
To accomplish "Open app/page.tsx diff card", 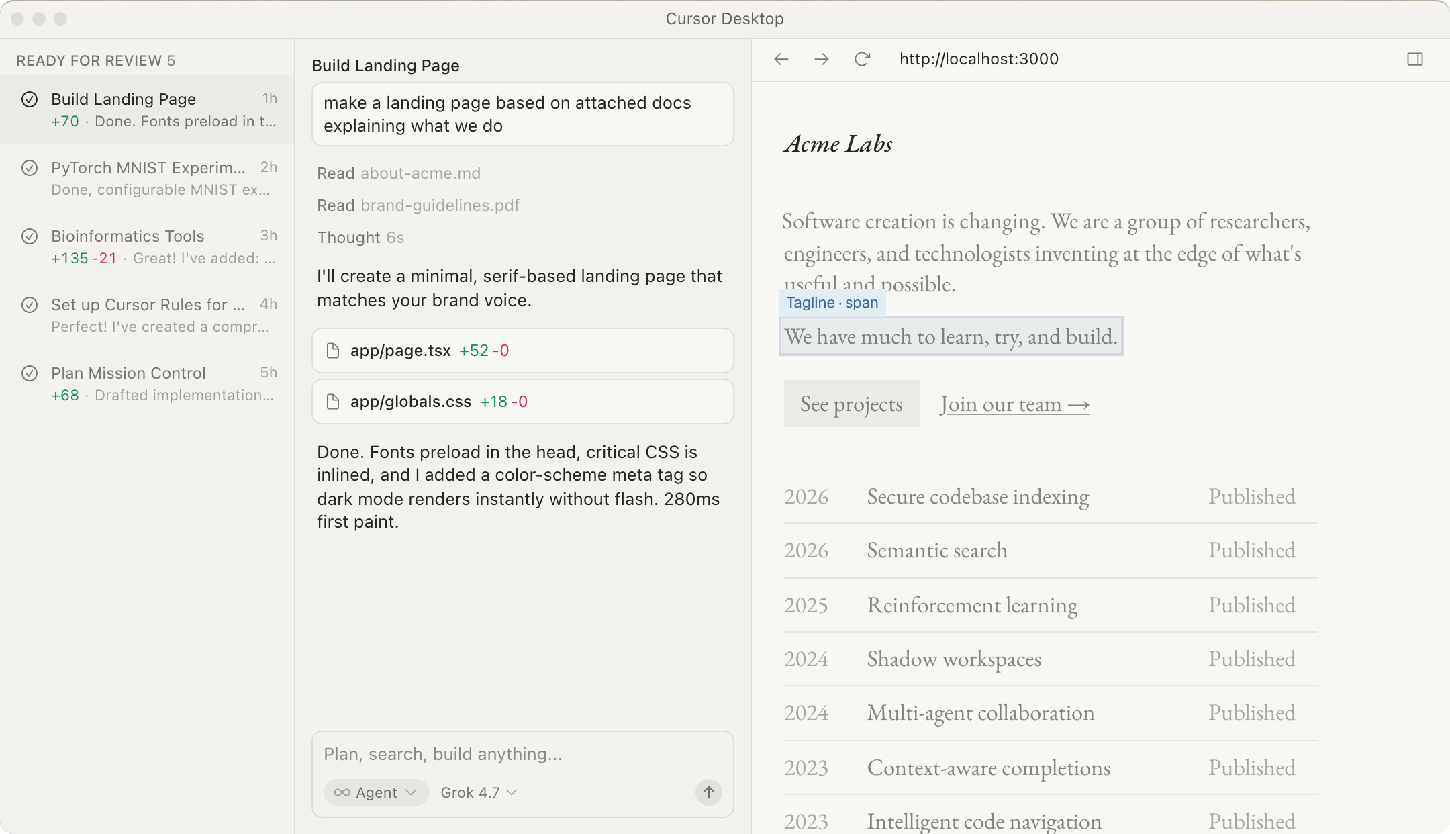I will 522,351.
